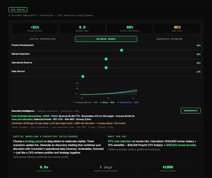Click the Operational Reserve slider handle
This screenshot has width=212, height=178.
[x=106, y=68]
